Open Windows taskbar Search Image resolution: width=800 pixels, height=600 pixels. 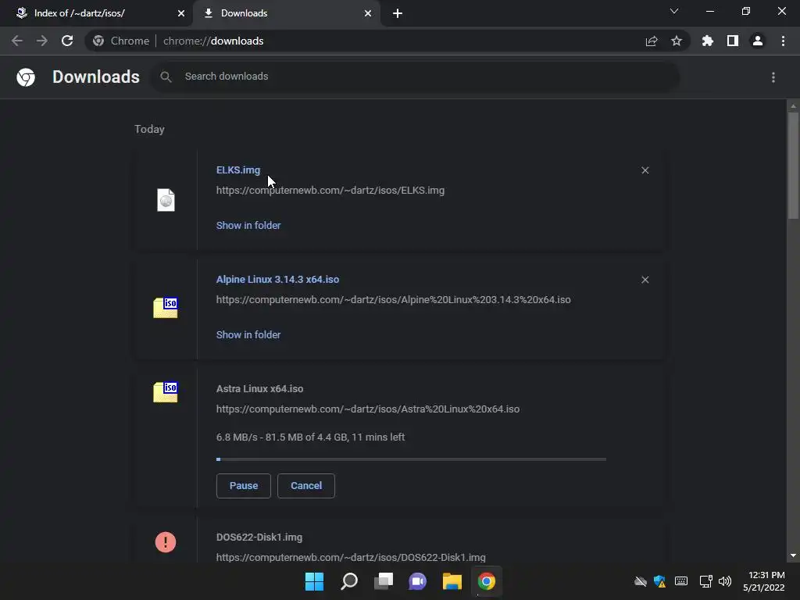coord(349,581)
